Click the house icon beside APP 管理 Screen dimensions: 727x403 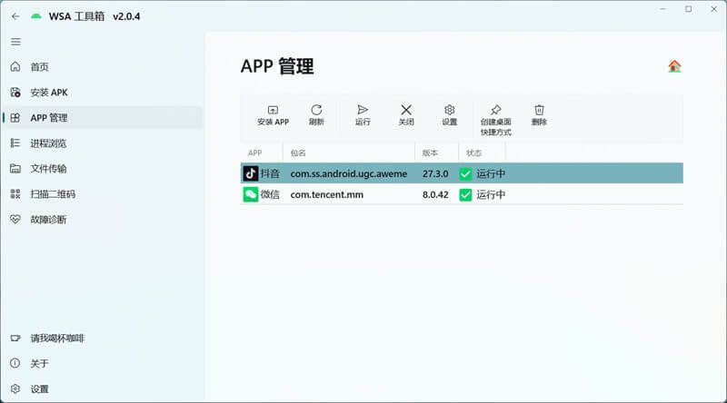[674, 66]
